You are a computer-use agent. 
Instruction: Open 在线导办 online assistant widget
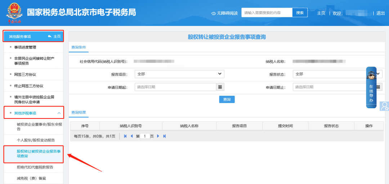click(371, 87)
